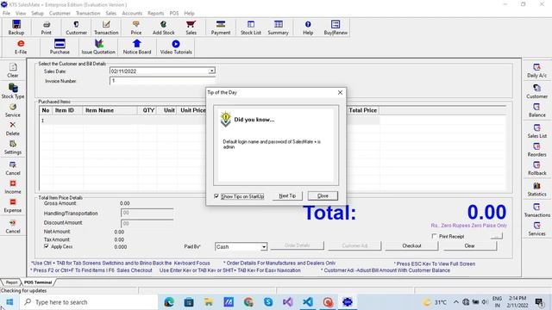Open Visual Studio Code from taskbar
The width and height of the screenshot is (552, 310).
(308, 302)
